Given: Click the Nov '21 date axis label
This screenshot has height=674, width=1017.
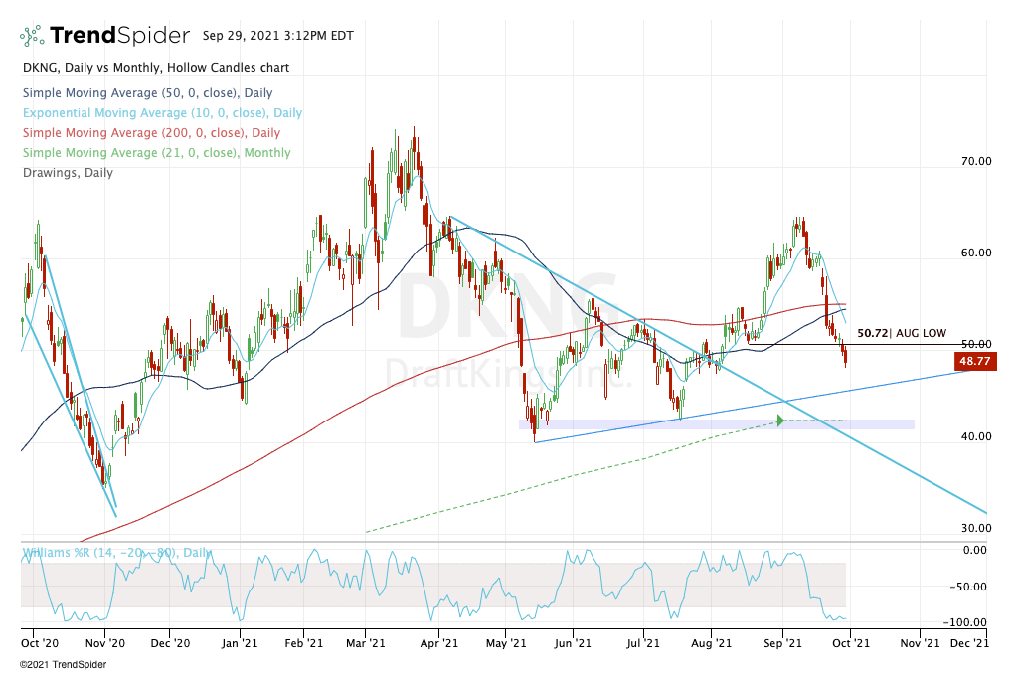Looking at the screenshot, I should (x=920, y=643).
